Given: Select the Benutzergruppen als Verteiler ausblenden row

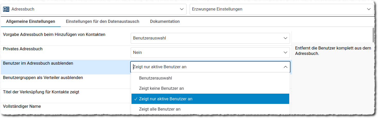Looking at the screenshot, I should [43, 77].
